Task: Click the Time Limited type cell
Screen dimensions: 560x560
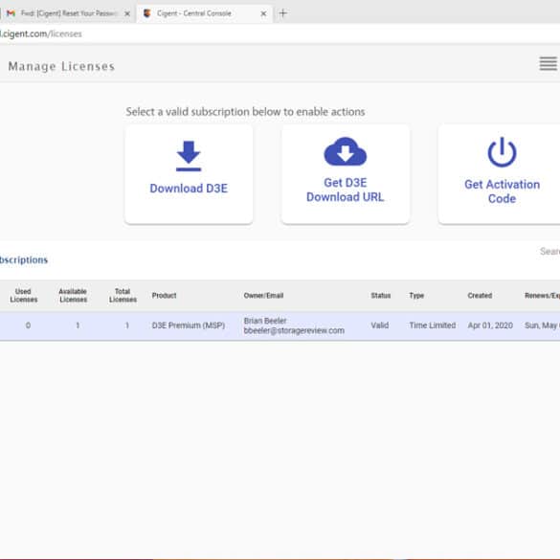Action: 433,325
